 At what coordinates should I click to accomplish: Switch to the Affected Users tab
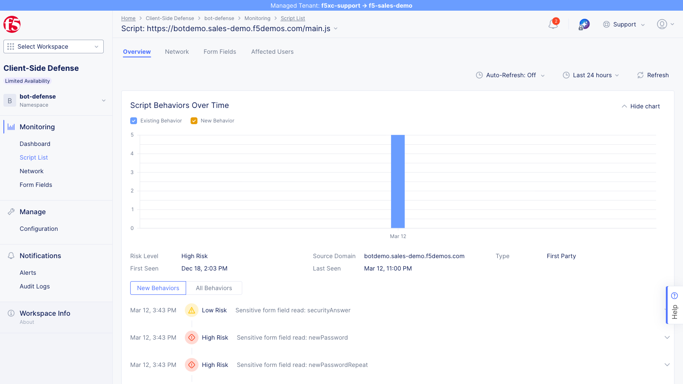coord(272,52)
